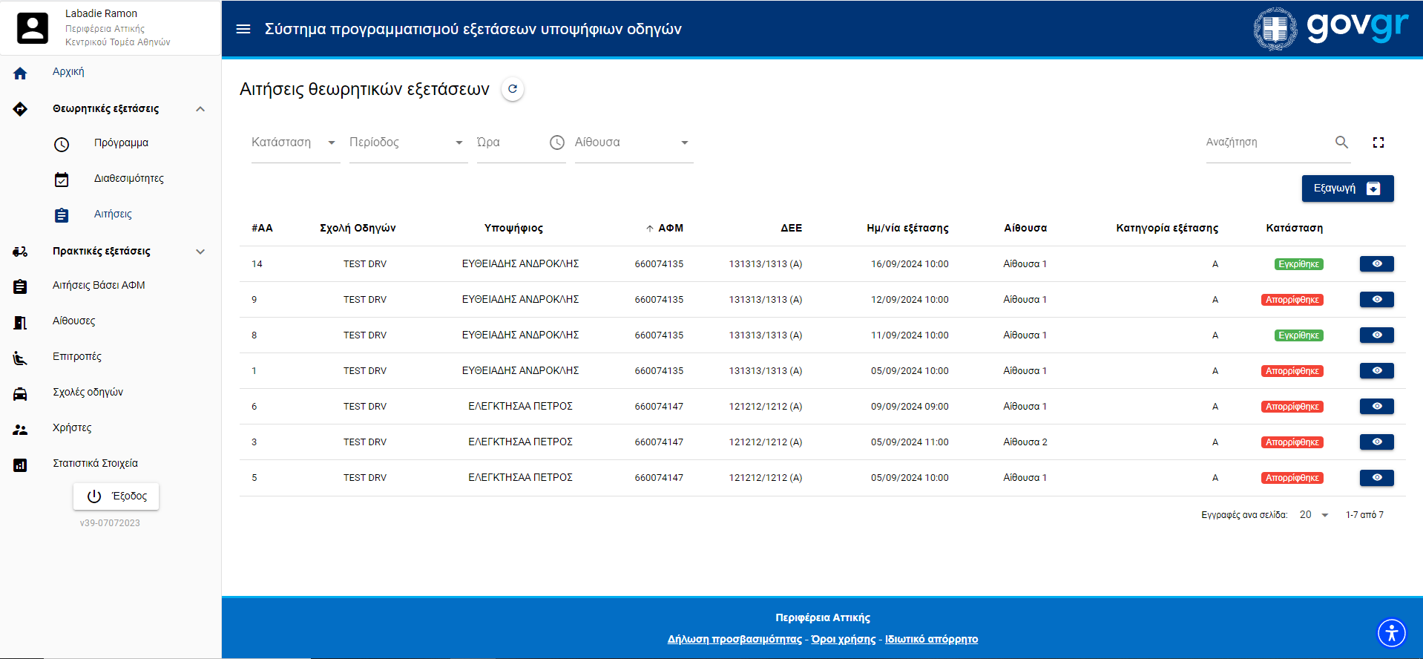The image size is (1423, 659).
Task: View details of application row 14
Action: click(1376, 264)
